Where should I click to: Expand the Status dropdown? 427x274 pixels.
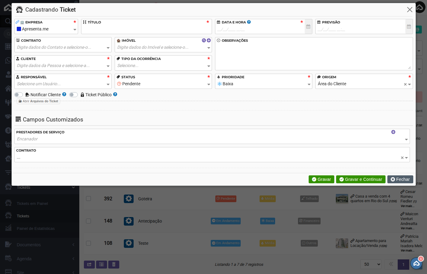(163, 84)
